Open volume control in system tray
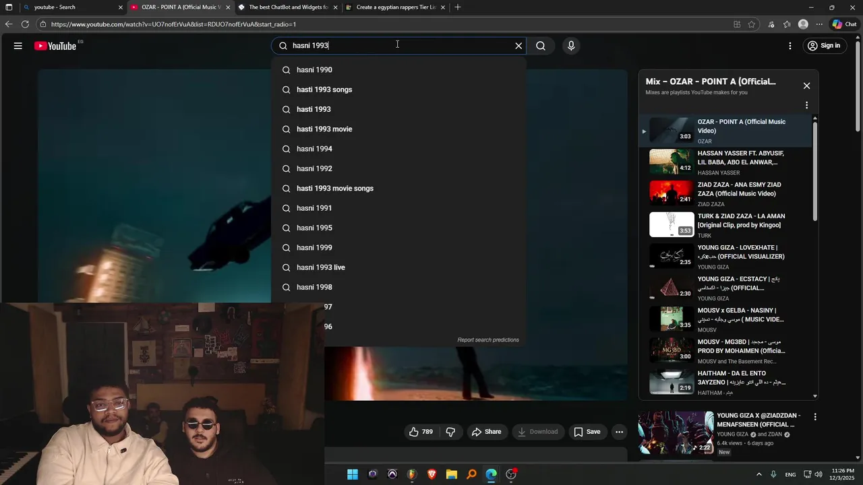This screenshot has width=863, height=485. pos(819,474)
